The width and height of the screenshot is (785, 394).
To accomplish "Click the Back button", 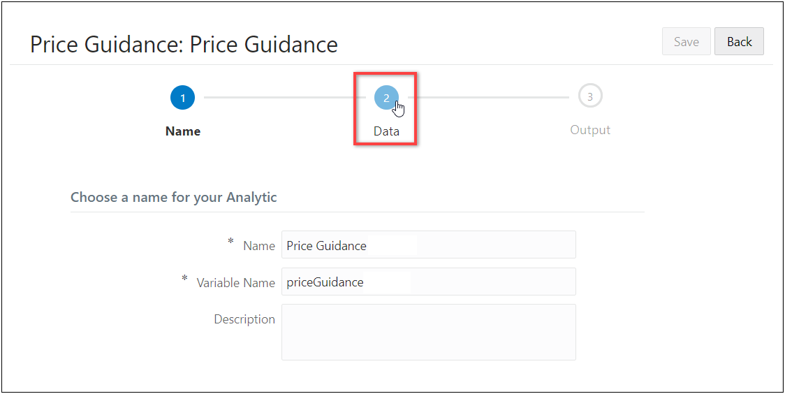I will click(x=739, y=42).
